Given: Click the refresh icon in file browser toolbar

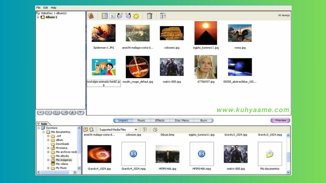Looking at the screenshot, I should click(x=91, y=130).
